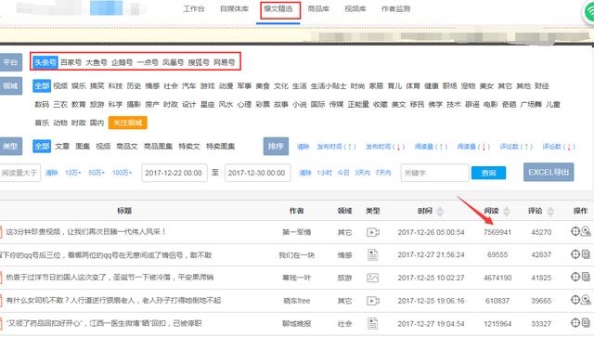This screenshot has height=337, width=594.
Task: Click the 阅读量大于 input field
Action: (19, 173)
